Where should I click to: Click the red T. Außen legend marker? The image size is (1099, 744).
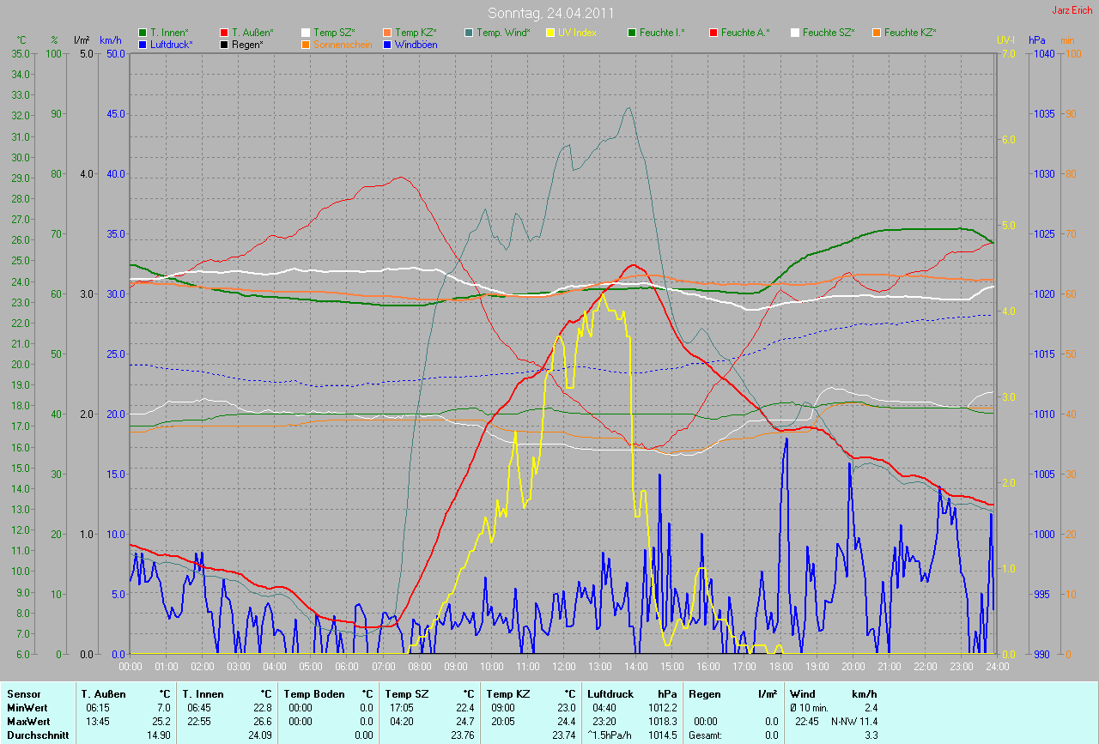pos(224,33)
